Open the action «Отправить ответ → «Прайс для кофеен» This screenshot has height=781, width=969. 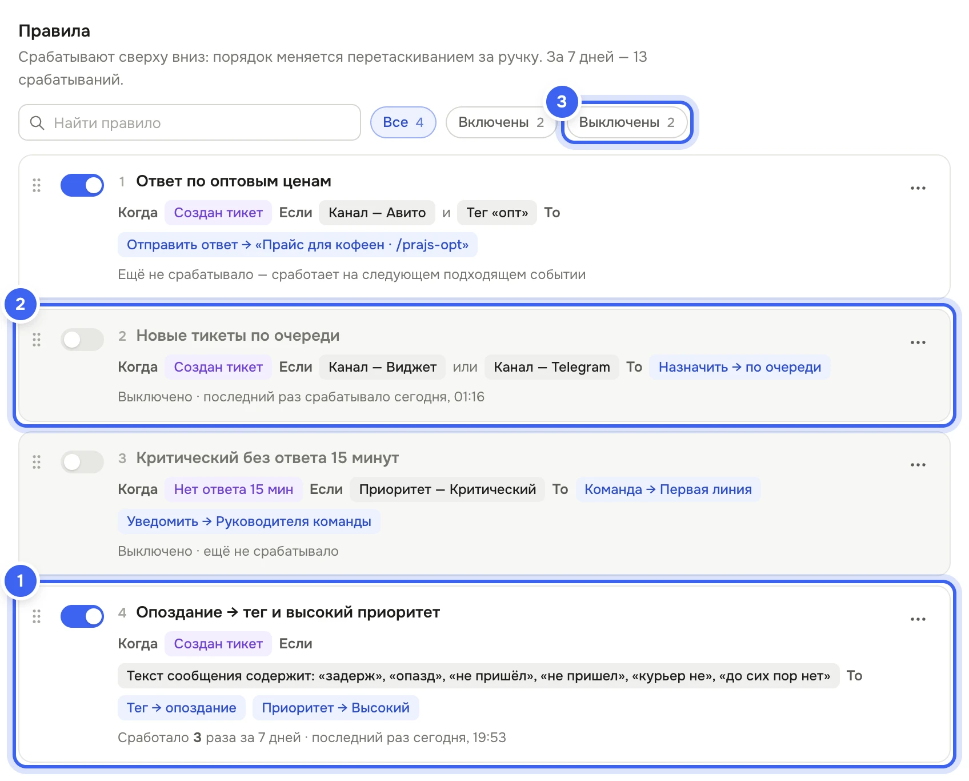coord(298,245)
